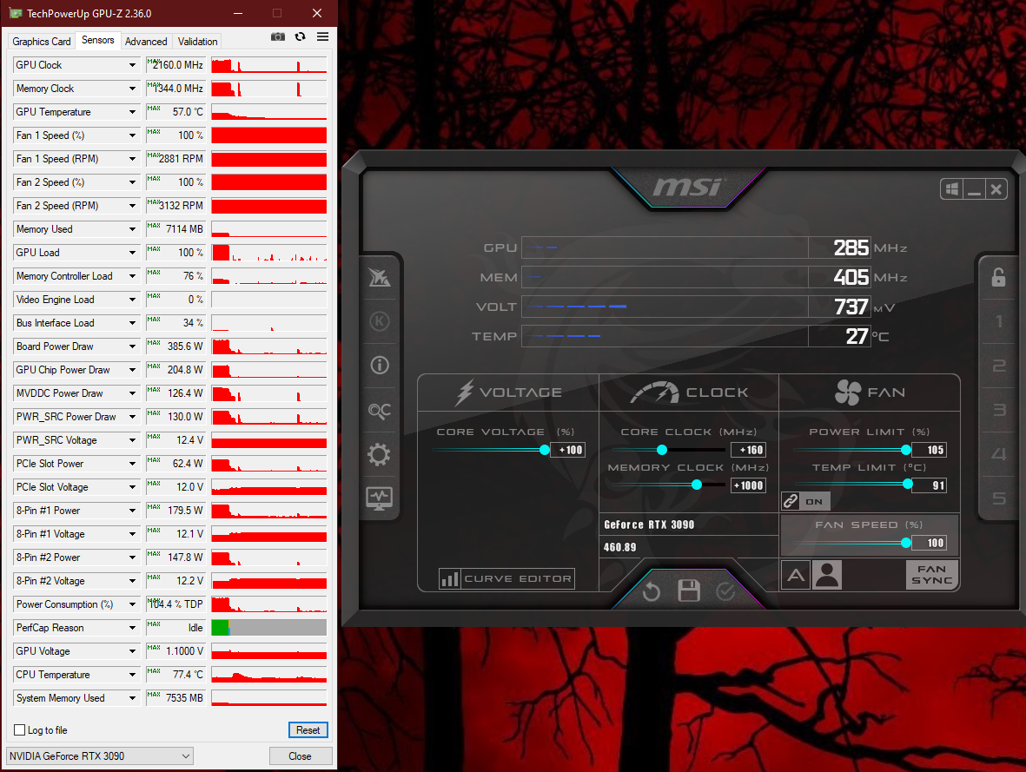Expand CPU Temperature sensor dropdown

(x=132, y=675)
